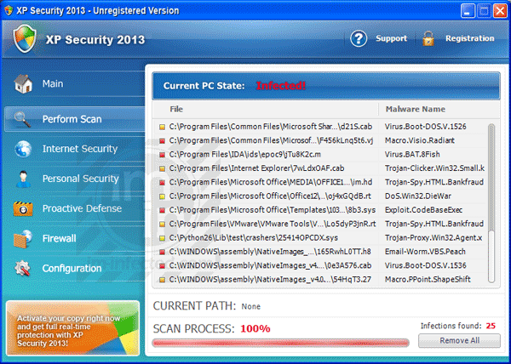The height and width of the screenshot is (364, 511).
Task: Click the Remove All button
Action: click(x=459, y=340)
